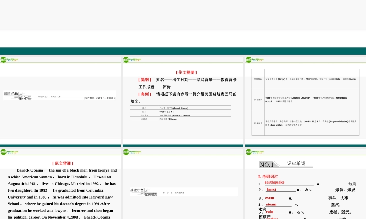
Task: Click the 出生地点 table cell
Action: [144, 115]
